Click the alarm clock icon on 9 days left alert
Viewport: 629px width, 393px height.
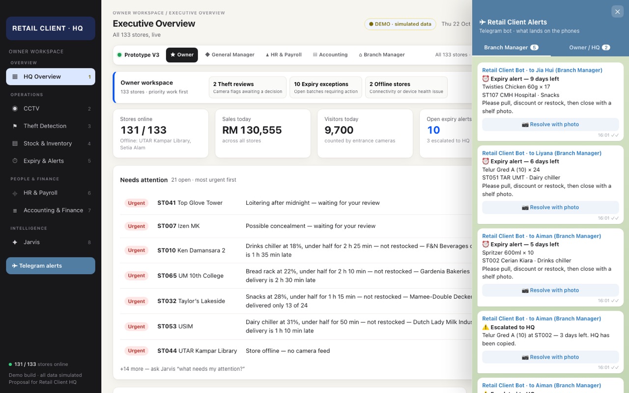pos(486,79)
